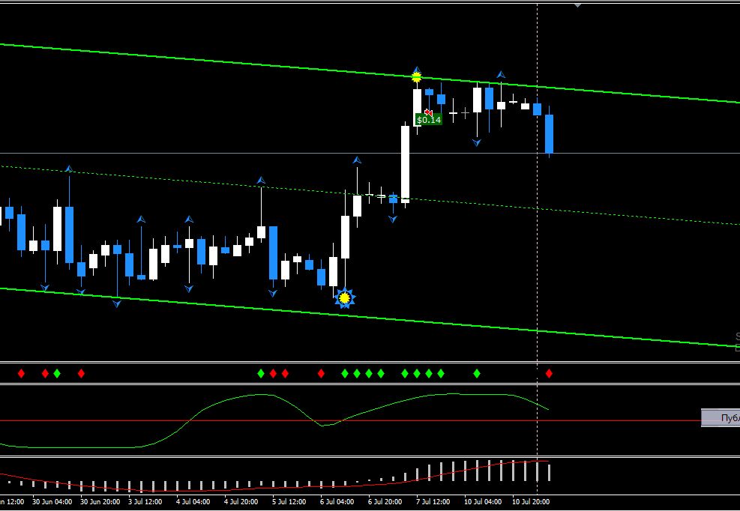Click the 10 Jul 04:00 time label

click(x=483, y=501)
